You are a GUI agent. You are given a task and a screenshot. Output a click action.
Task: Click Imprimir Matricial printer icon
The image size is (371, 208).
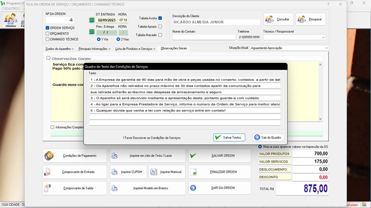tap(154, 172)
